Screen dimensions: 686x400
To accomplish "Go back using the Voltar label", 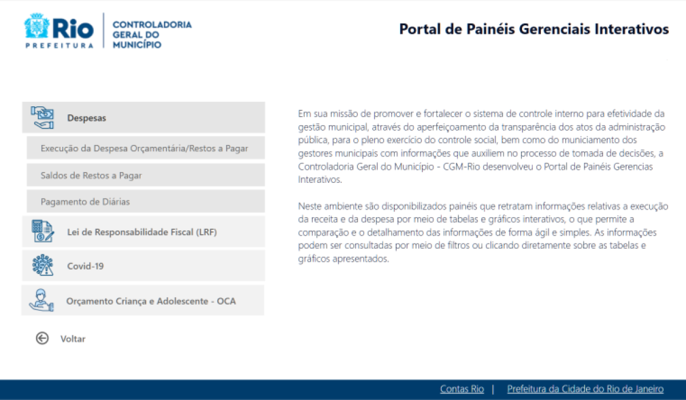I will pyautogui.click(x=73, y=339).
